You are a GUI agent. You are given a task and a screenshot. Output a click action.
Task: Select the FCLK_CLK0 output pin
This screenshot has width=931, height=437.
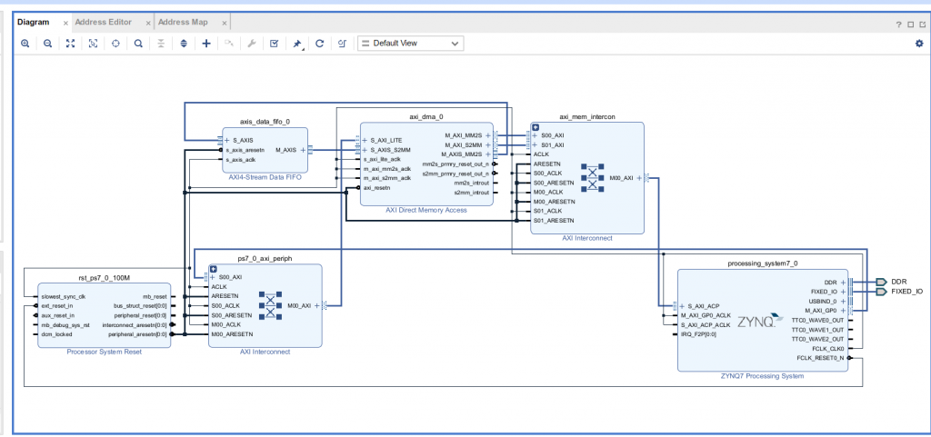tap(826, 349)
